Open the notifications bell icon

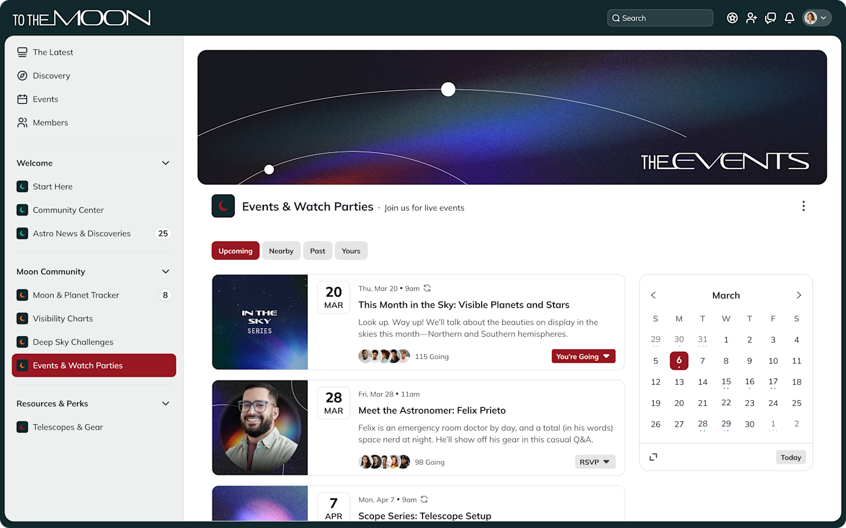click(790, 18)
